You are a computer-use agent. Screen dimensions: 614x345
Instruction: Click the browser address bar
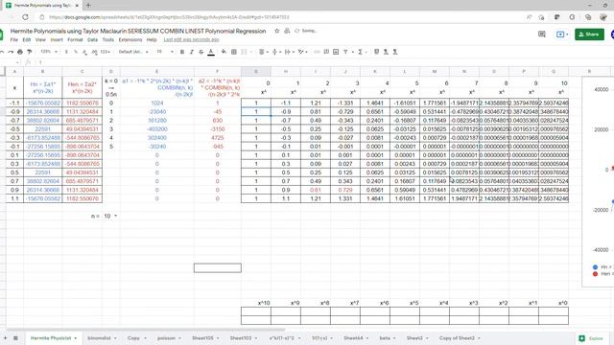click(282, 17)
